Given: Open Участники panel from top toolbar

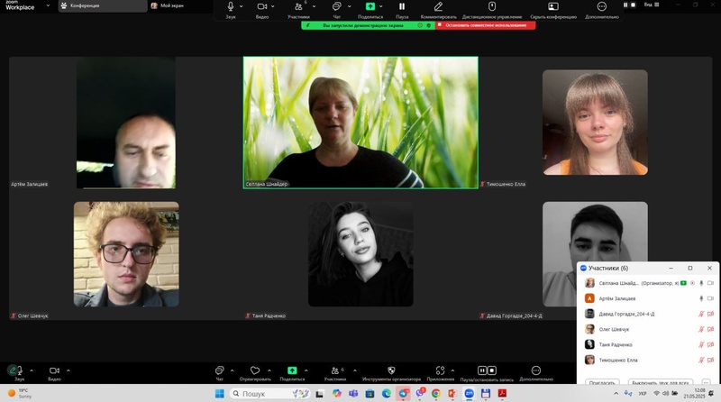Looking at the screenshot, I should [x=299, y=6].
